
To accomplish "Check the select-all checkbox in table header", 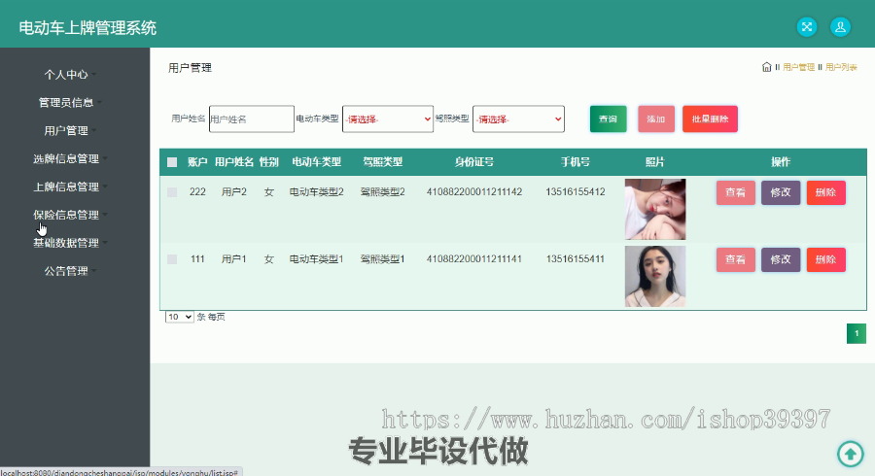I will click(x=172, y=162).
